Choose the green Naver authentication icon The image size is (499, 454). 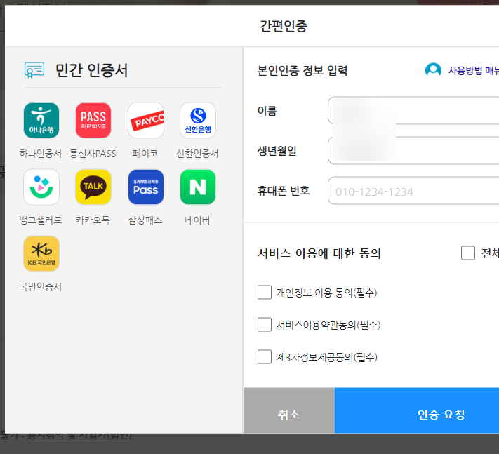point(198,187)
